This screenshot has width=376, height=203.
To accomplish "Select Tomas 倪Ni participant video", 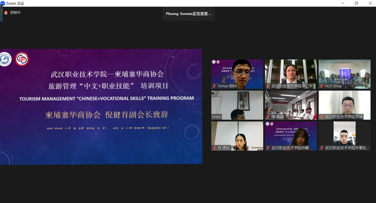I will [x=237, y=73].
